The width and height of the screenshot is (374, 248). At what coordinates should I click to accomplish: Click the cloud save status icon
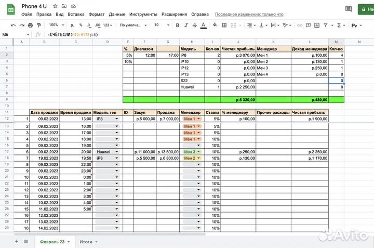(73, 6)
